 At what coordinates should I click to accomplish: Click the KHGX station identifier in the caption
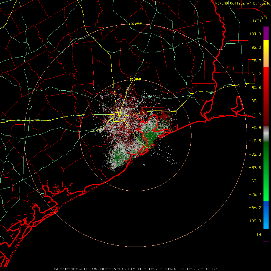[x=171, y=269]
